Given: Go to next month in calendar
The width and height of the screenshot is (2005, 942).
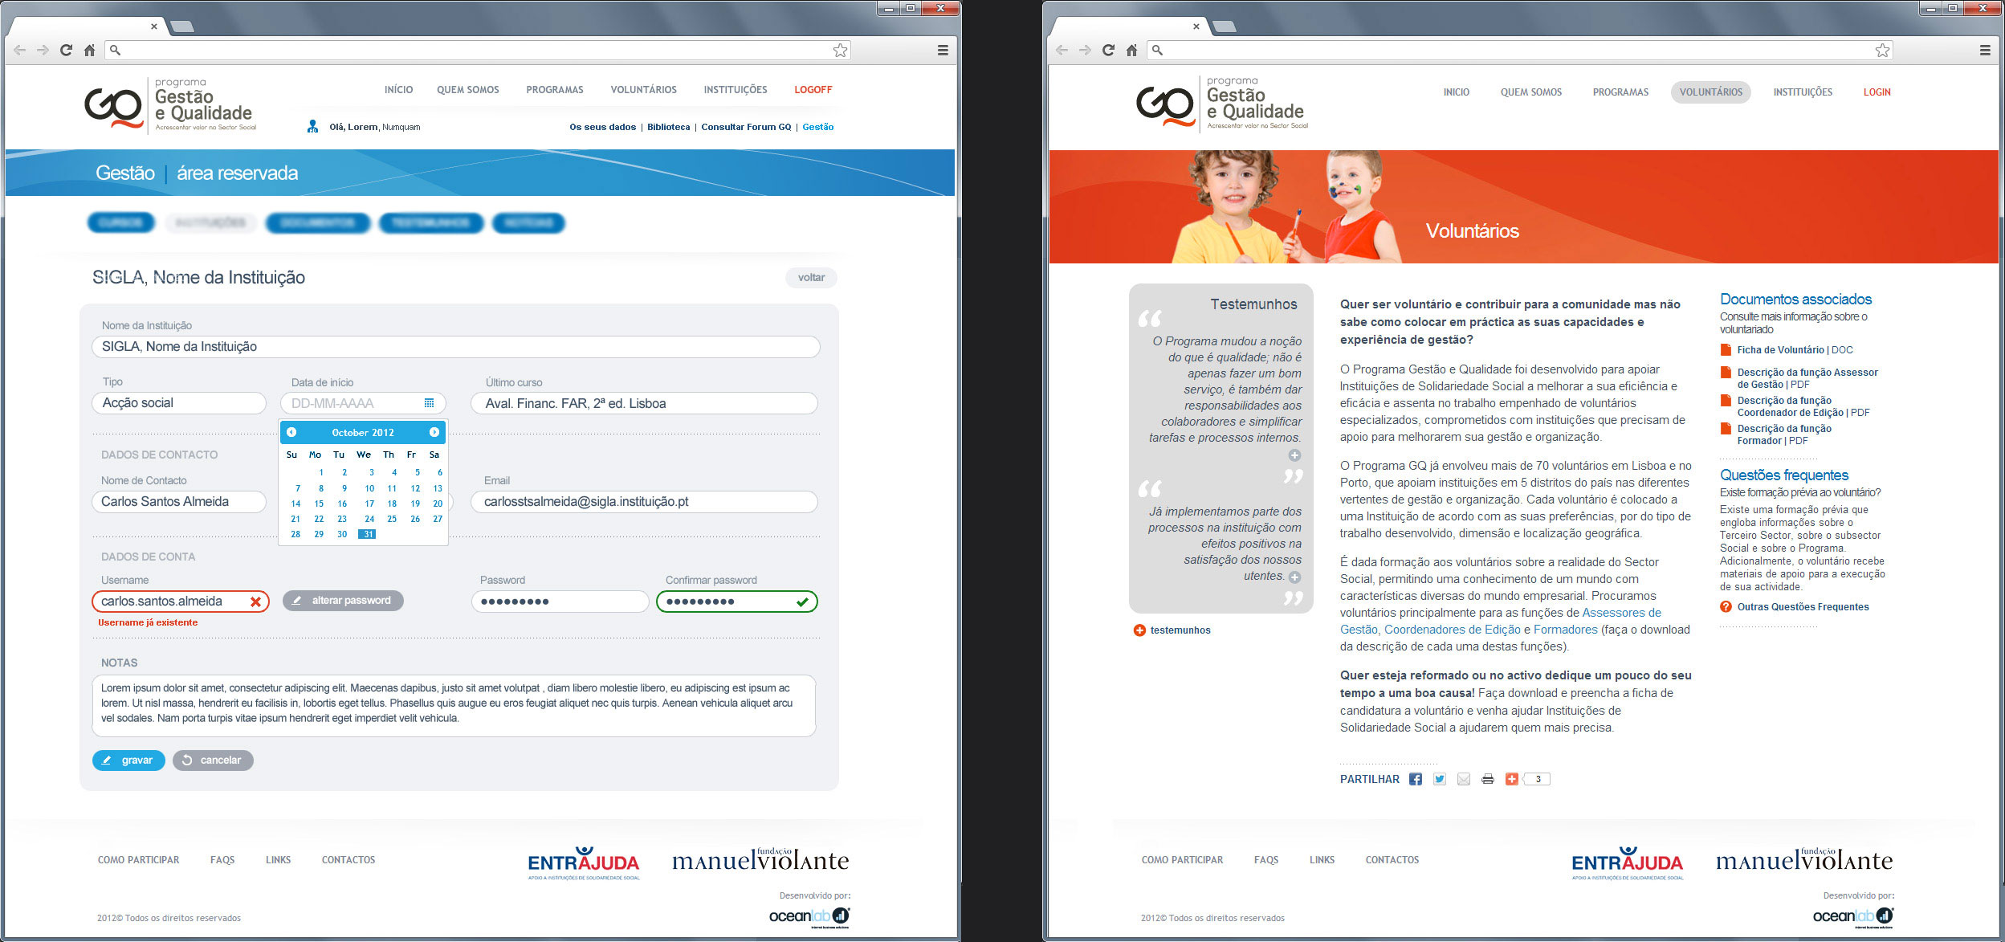Looking at the screenshot, I should pyautogui.click(x=434, y=432).
